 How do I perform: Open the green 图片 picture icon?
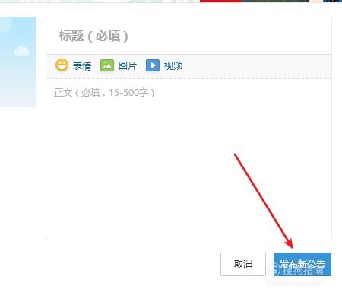click(107, 65)
